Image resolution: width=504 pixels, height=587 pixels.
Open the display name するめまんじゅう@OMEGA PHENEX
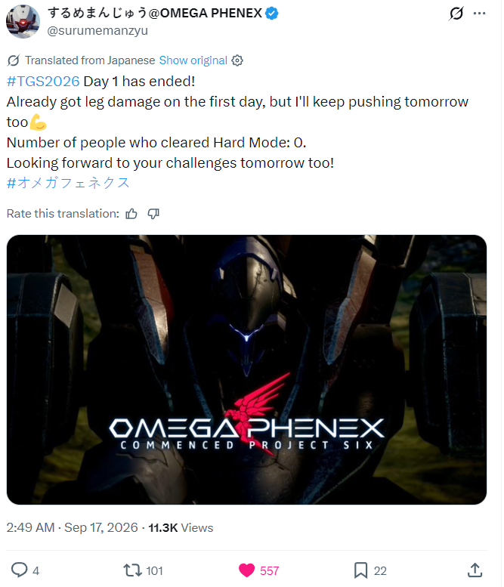pos(155,13)
